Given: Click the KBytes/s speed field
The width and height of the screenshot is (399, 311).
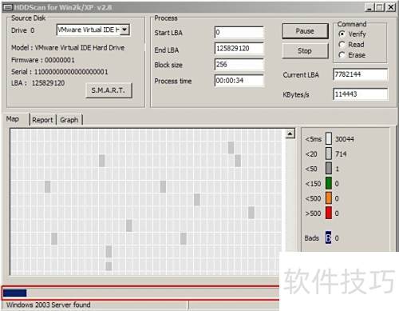Looking at the screenshot, I should pyautogui.click(x=360, y=94).
